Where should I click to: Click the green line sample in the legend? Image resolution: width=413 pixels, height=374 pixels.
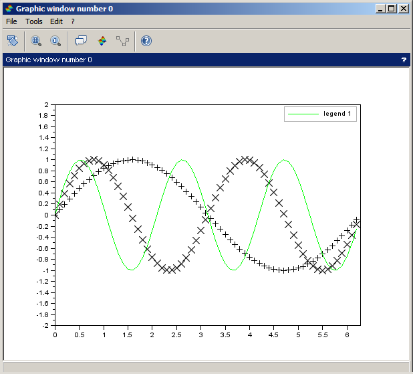(x=303, y=114)
